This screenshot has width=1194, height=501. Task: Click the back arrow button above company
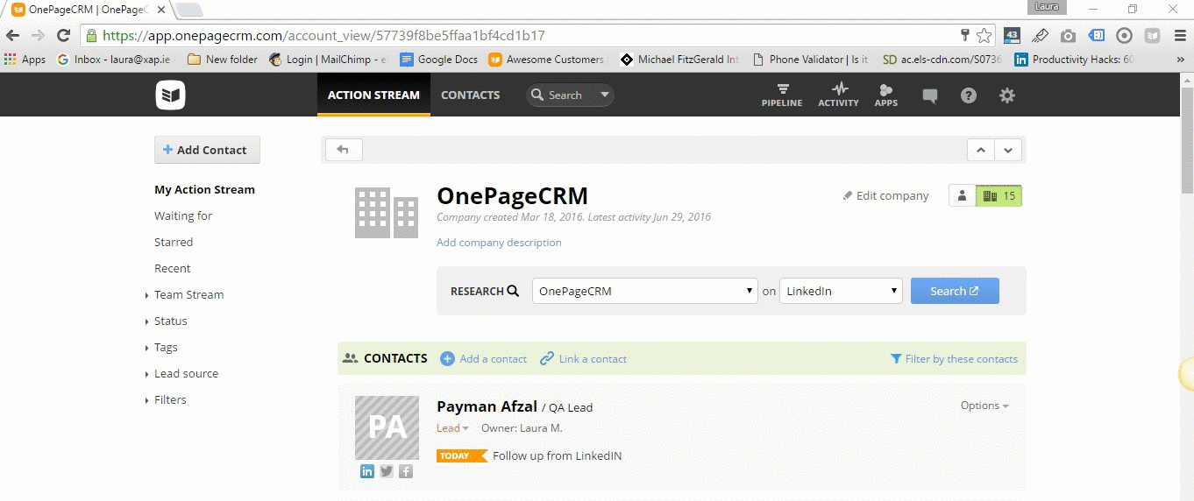point(344,150)
